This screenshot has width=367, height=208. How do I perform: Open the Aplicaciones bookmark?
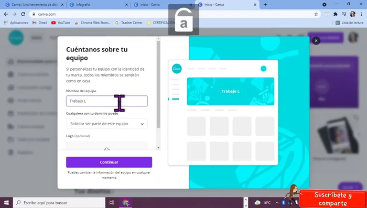tap(16, 23)
